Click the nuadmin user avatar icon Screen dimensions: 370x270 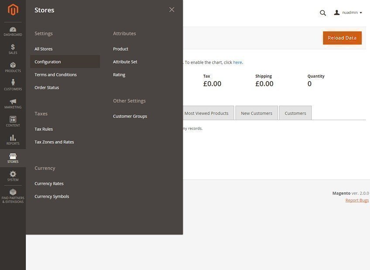click(337, 13)
